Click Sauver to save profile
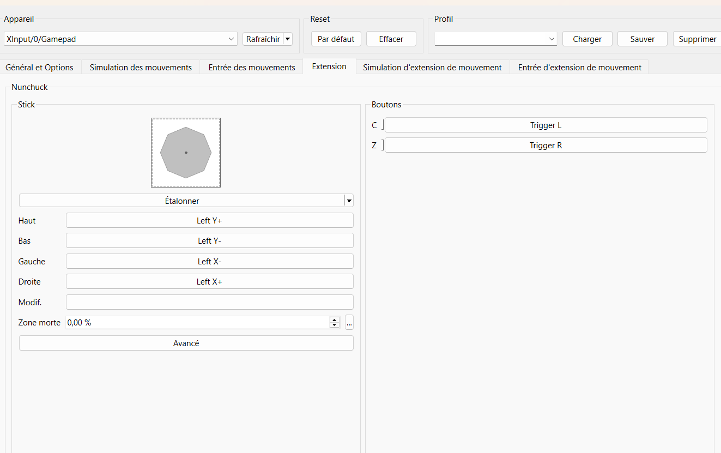Screen dimensions: 721x453 pyautogui.click(x=642, y=39)
